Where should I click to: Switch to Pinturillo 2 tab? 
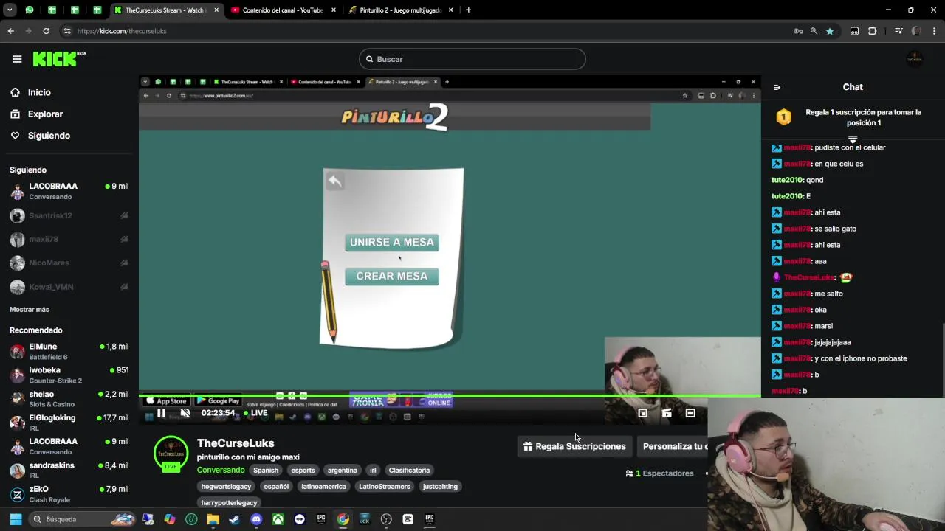click(402, 10)
